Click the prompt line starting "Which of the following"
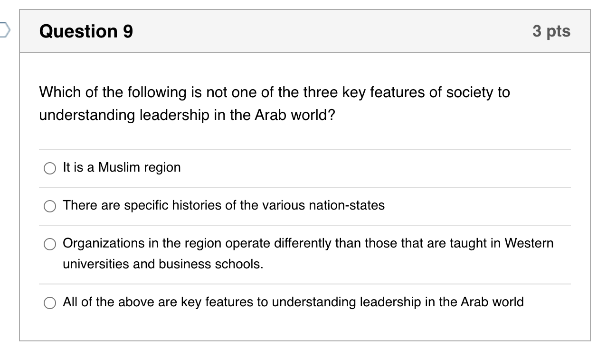 274,92
